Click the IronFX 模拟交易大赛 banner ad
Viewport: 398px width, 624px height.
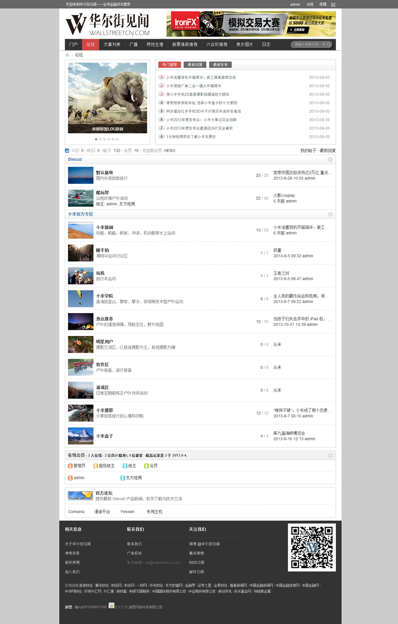251,24
